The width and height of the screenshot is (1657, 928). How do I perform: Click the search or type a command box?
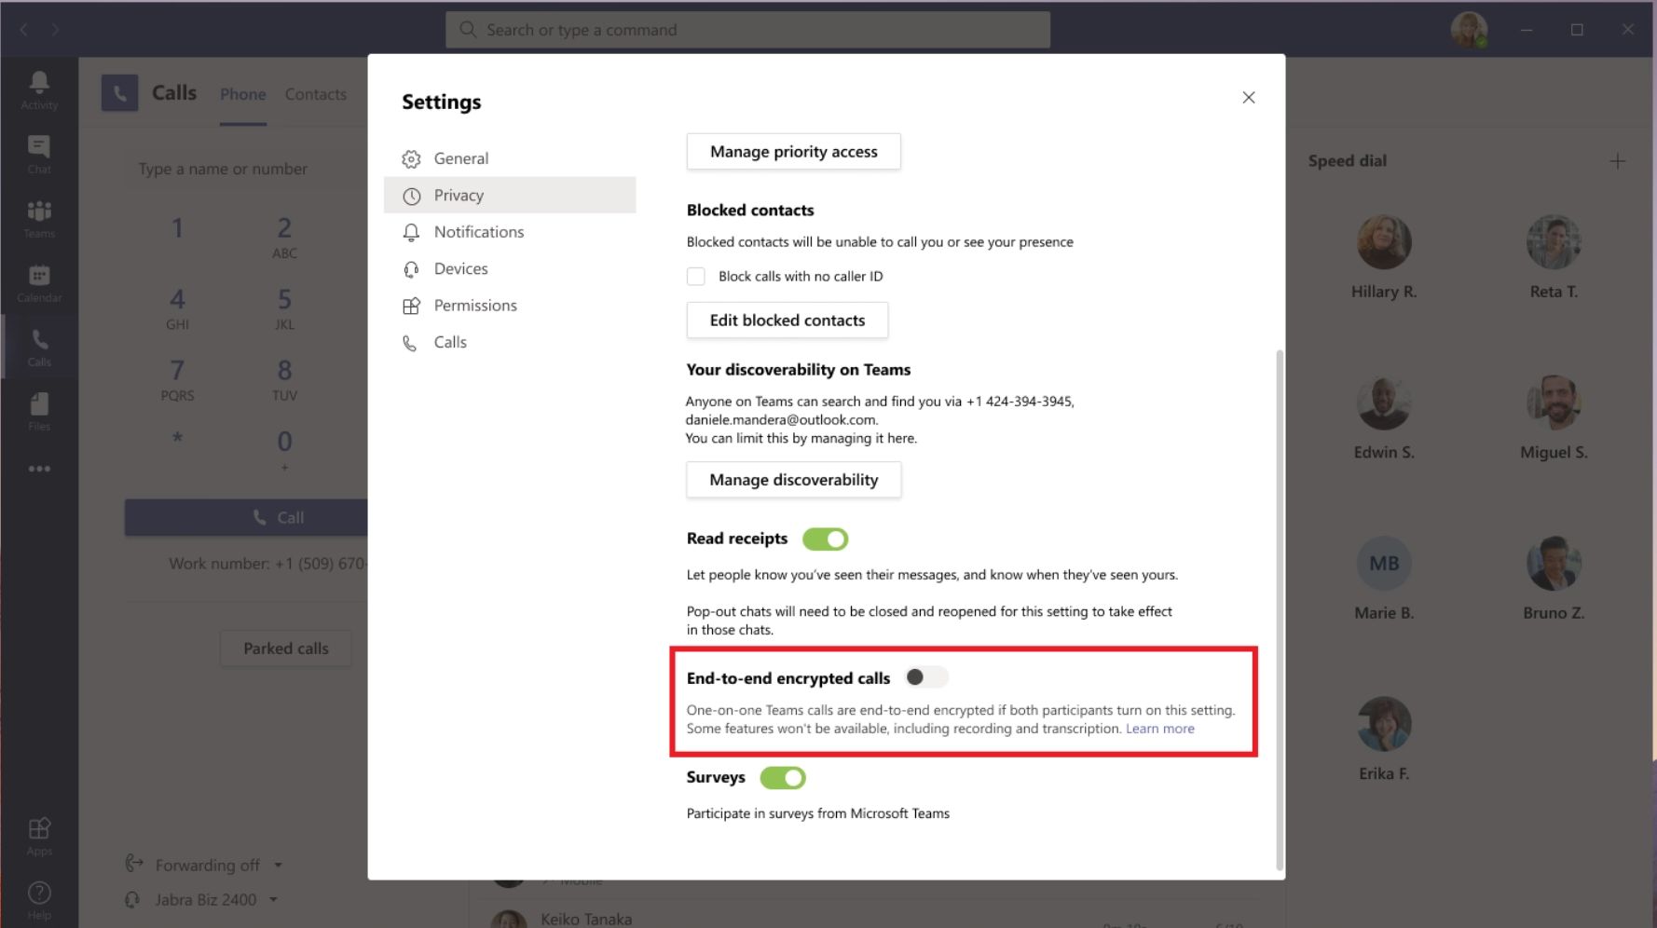pos(747,30)
